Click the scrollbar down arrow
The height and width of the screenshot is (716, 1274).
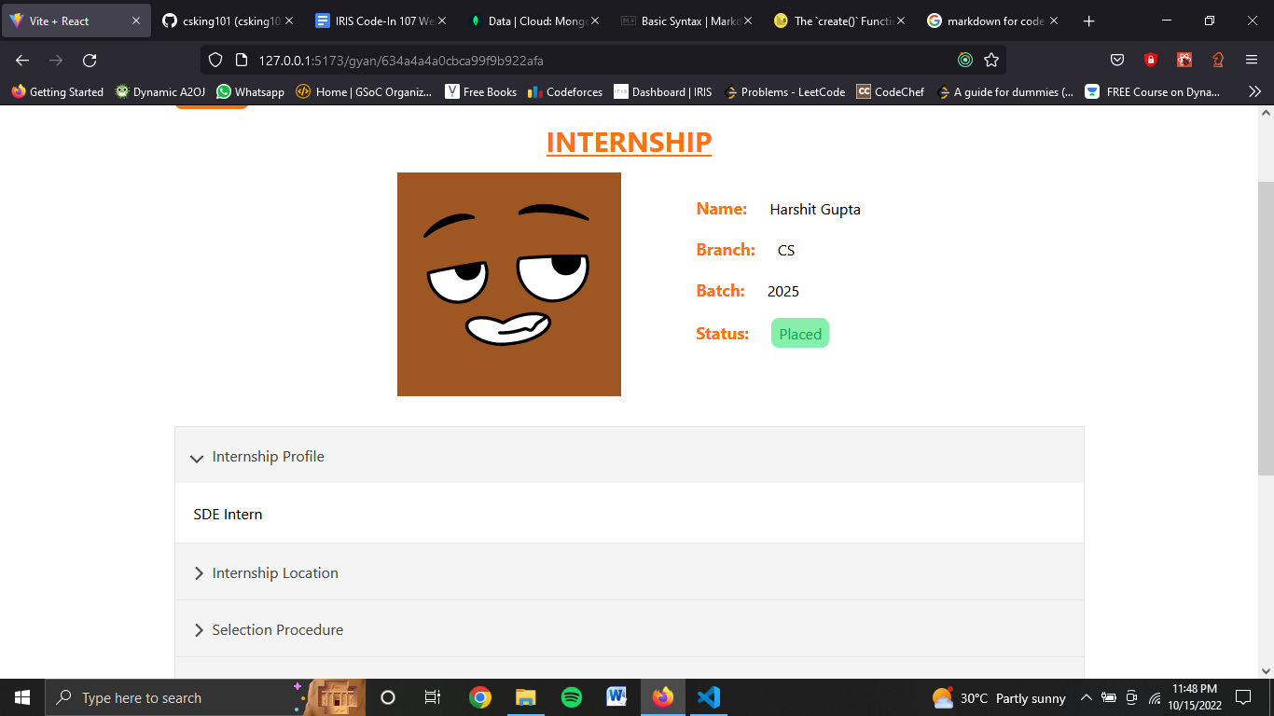click(x=1266, y=670)
